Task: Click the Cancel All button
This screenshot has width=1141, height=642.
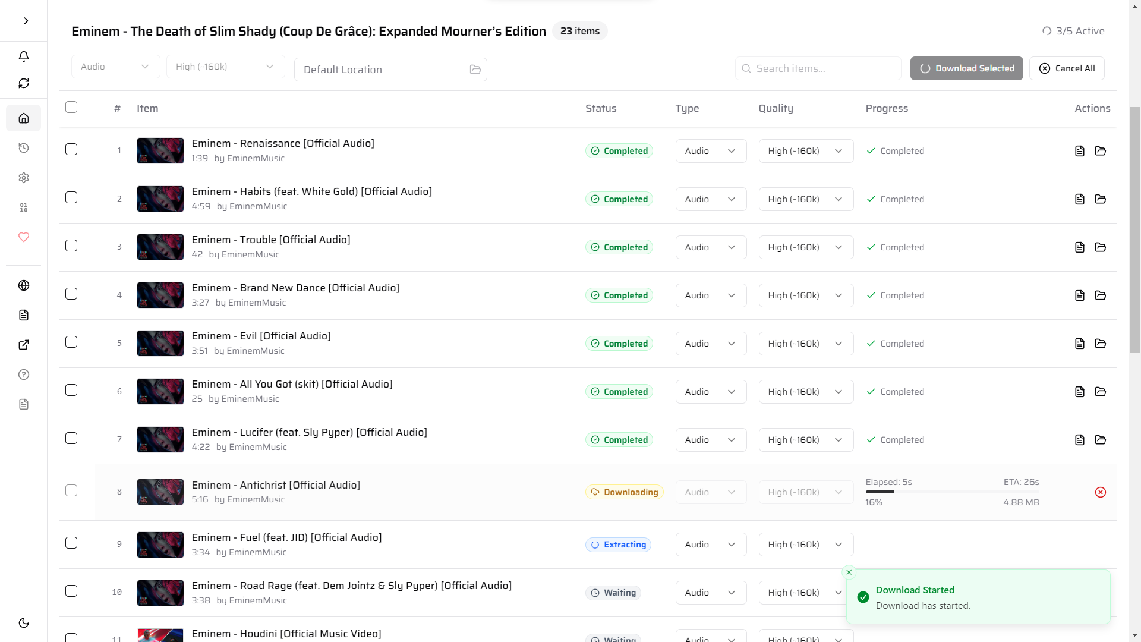Action: (1067, 68)
